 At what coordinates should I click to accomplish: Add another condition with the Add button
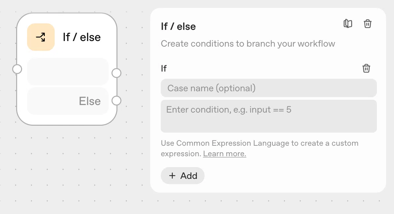click(183, 176)
